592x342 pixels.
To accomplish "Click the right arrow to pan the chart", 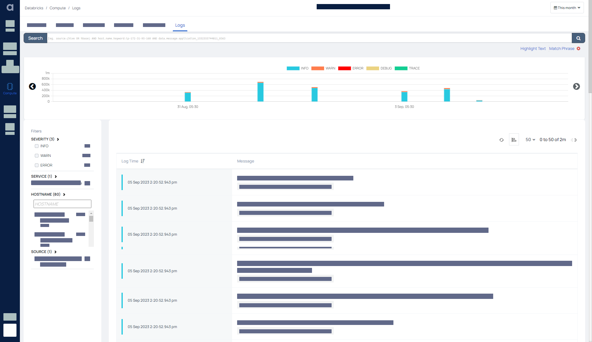I will point(577,87).
